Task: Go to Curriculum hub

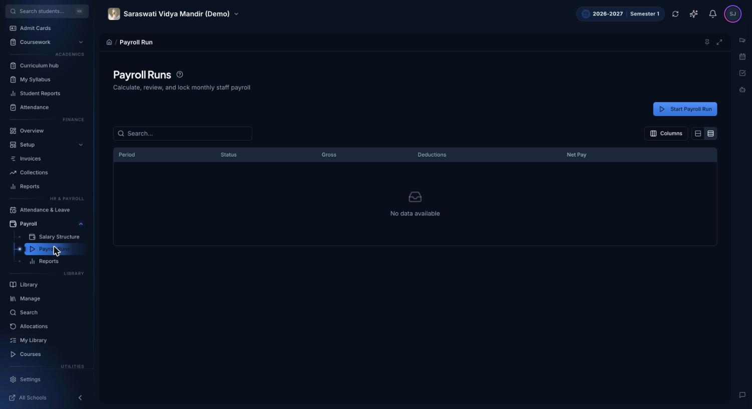Action: pos(39,65)
